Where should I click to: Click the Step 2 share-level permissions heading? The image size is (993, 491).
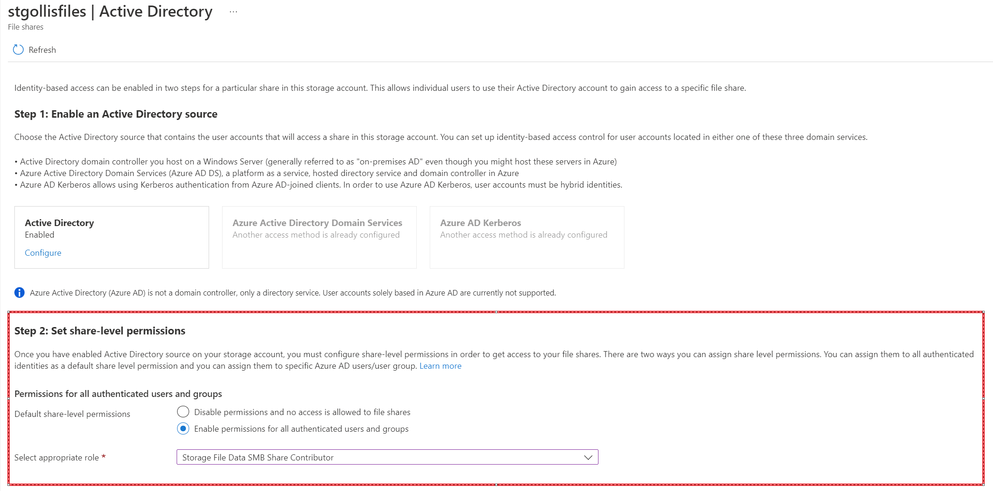click(100, 331)
